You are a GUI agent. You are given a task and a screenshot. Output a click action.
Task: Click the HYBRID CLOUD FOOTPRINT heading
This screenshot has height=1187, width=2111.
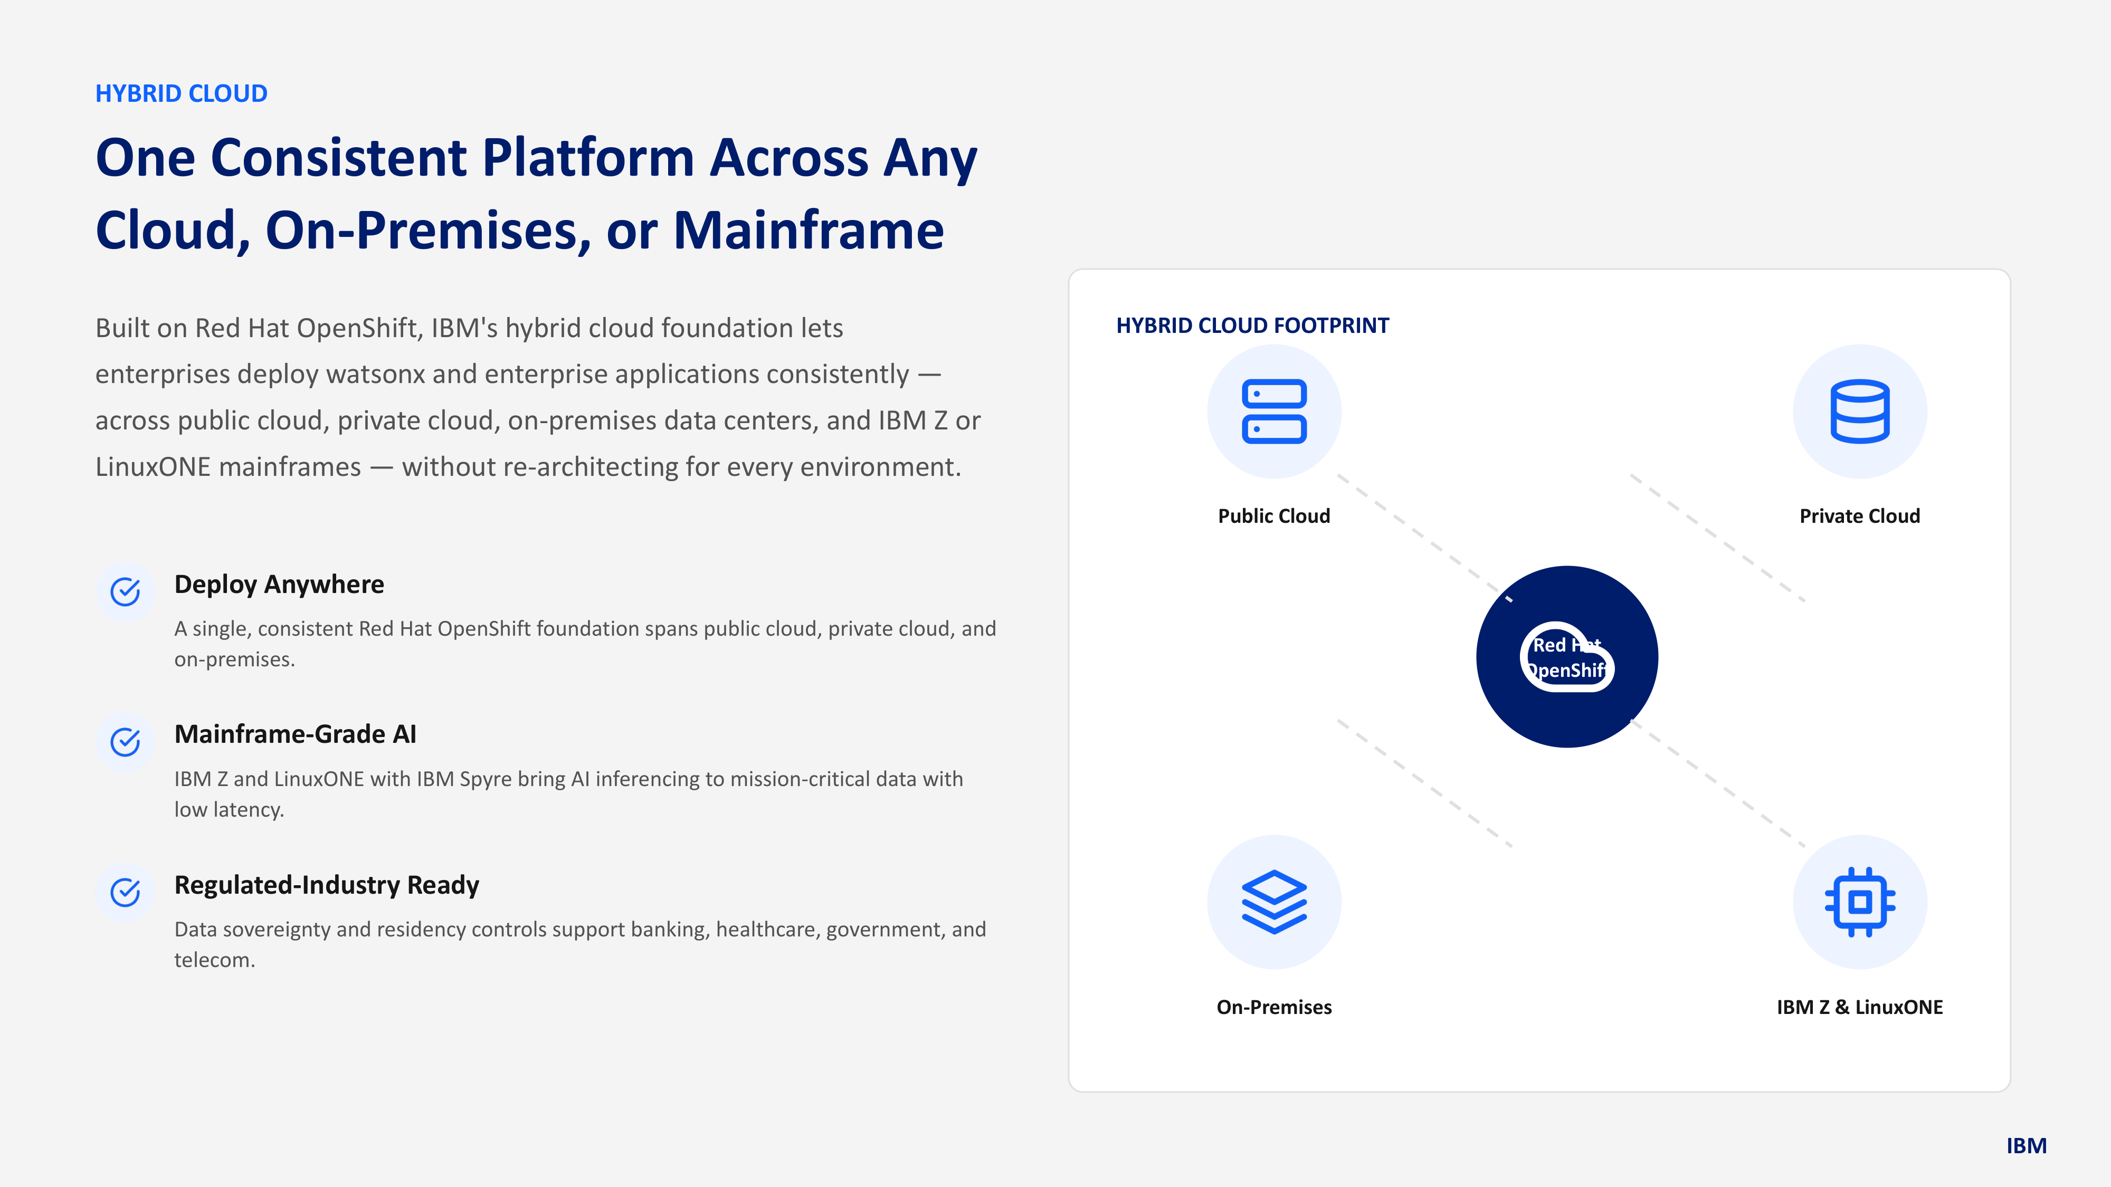click(x=1252, y=325)
